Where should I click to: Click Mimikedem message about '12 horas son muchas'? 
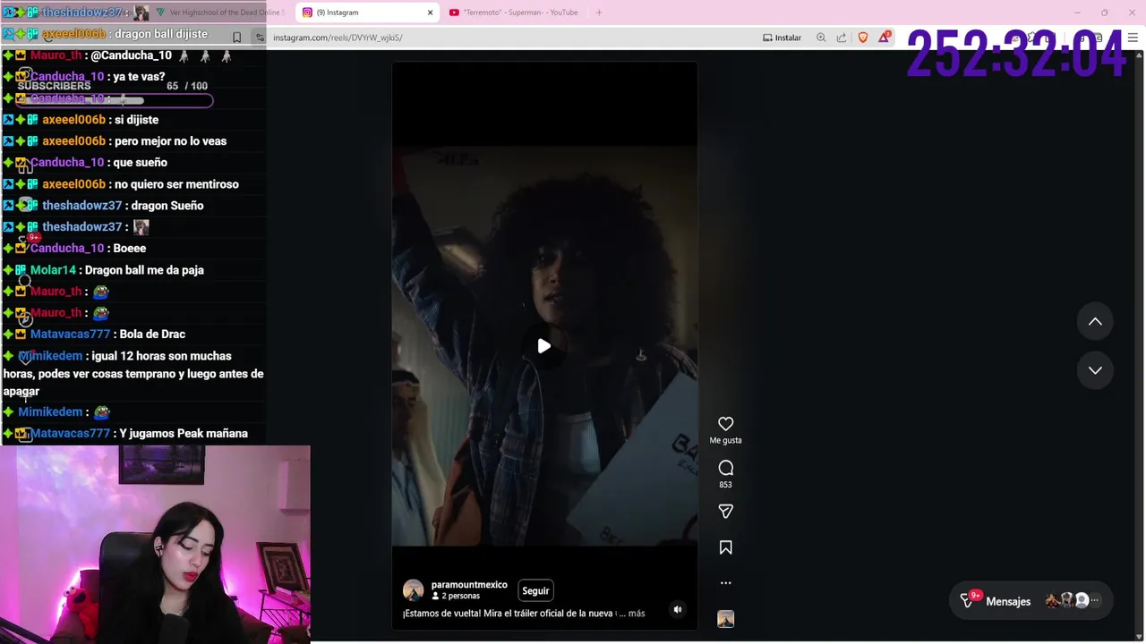pos(133,374)
